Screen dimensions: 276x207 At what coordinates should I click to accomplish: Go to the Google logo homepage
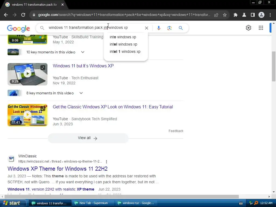19,29
